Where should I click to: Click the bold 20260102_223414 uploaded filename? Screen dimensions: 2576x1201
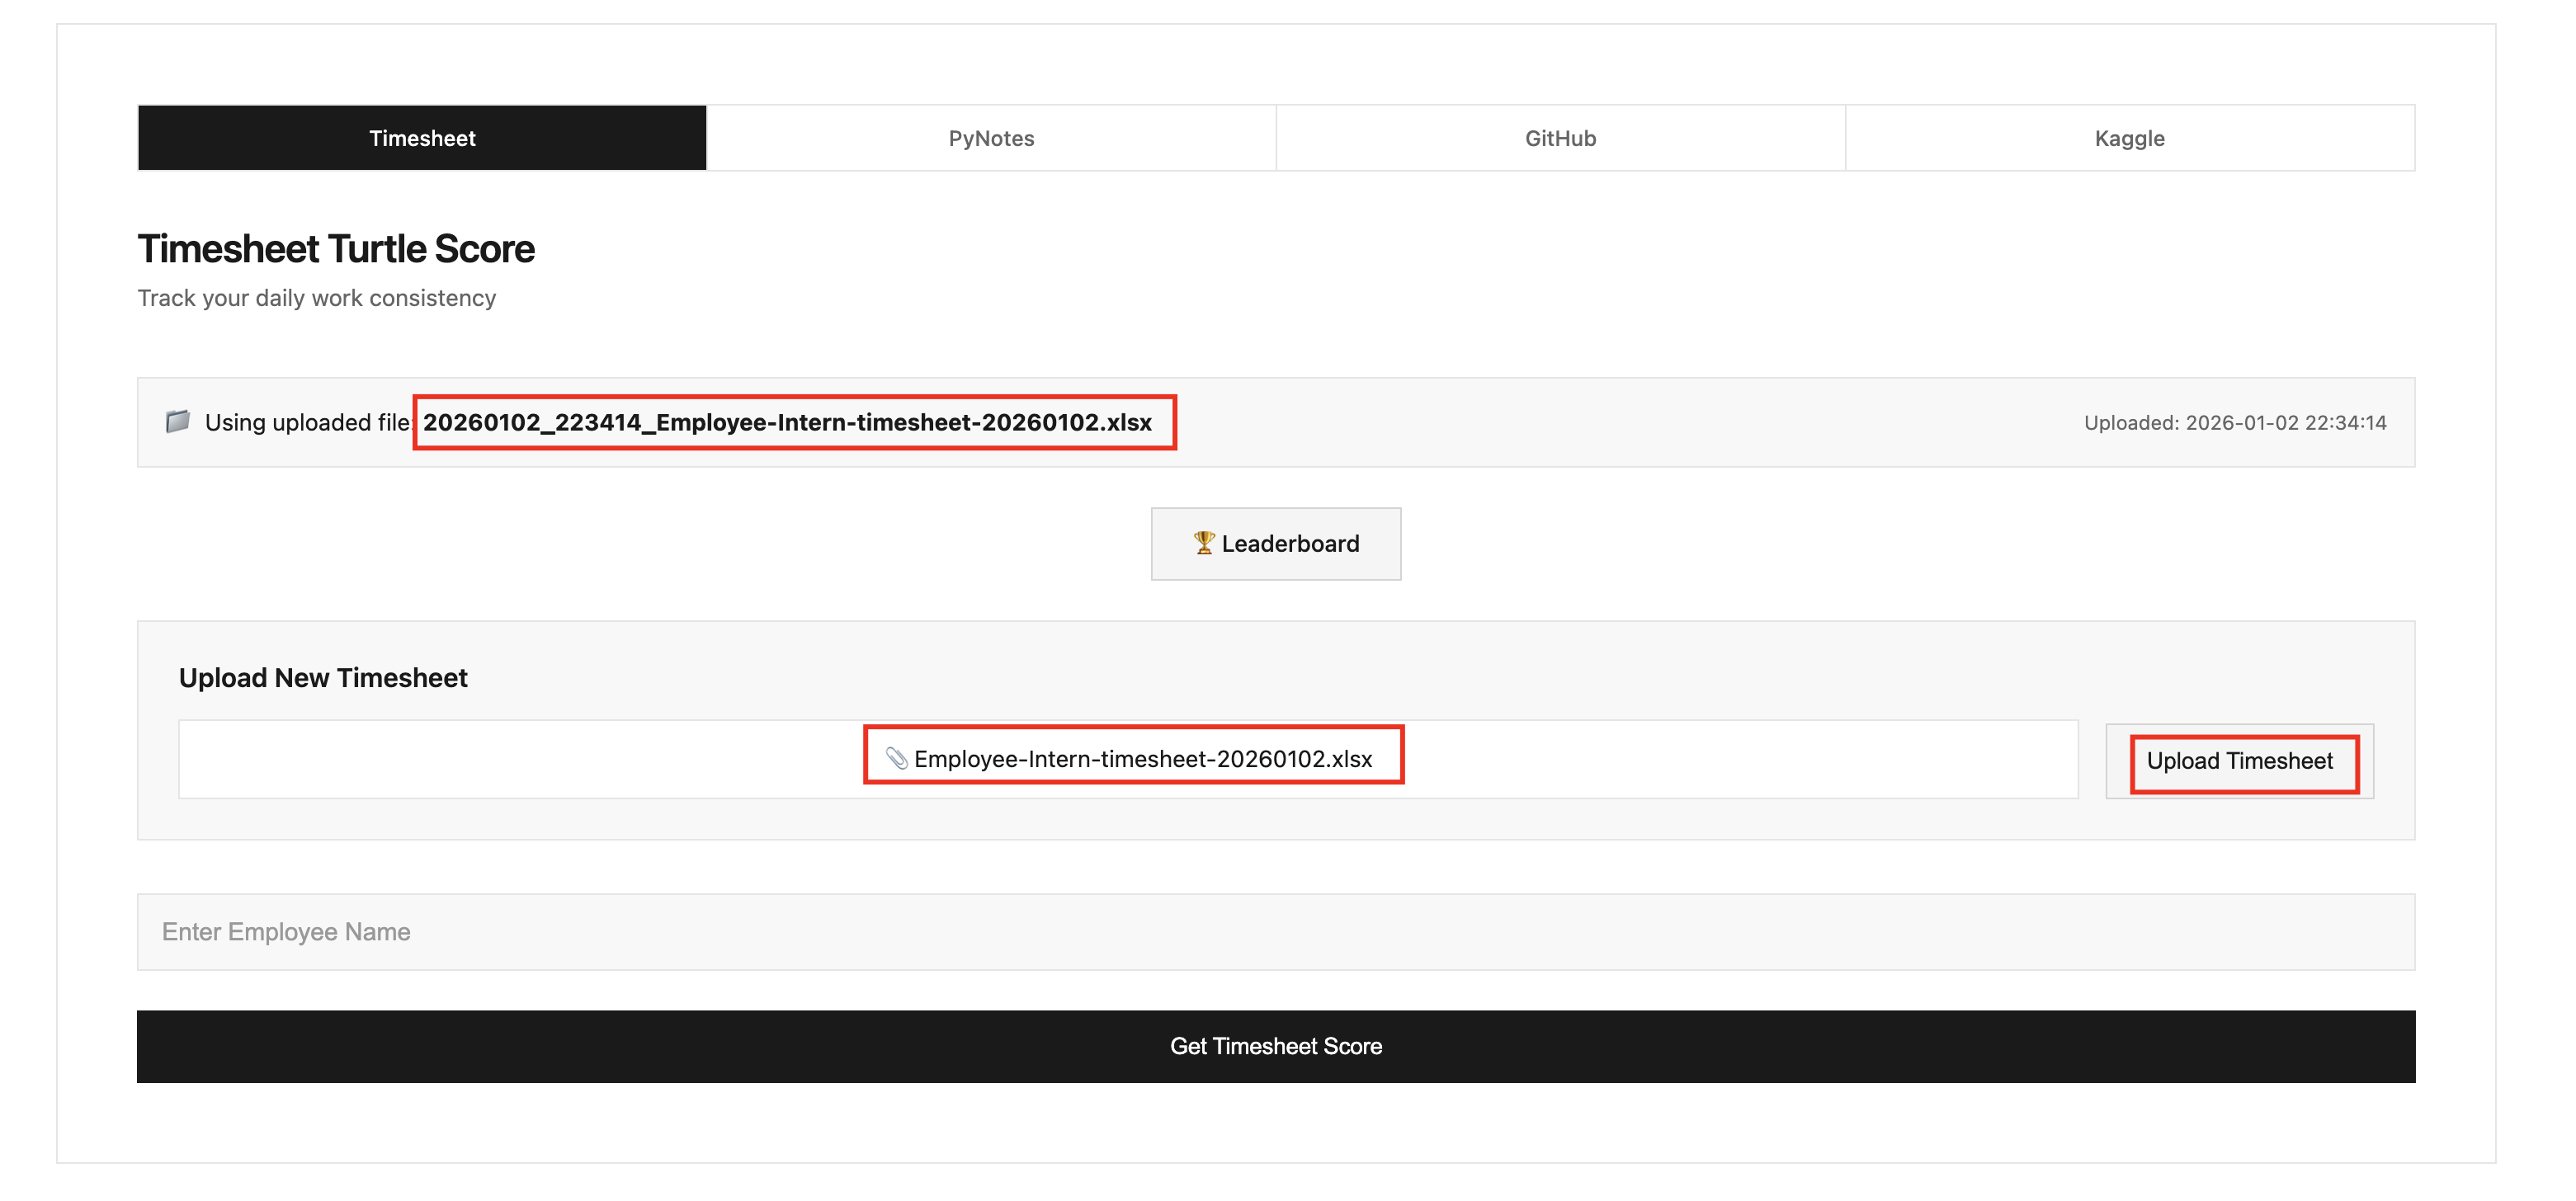click(787, 422)
